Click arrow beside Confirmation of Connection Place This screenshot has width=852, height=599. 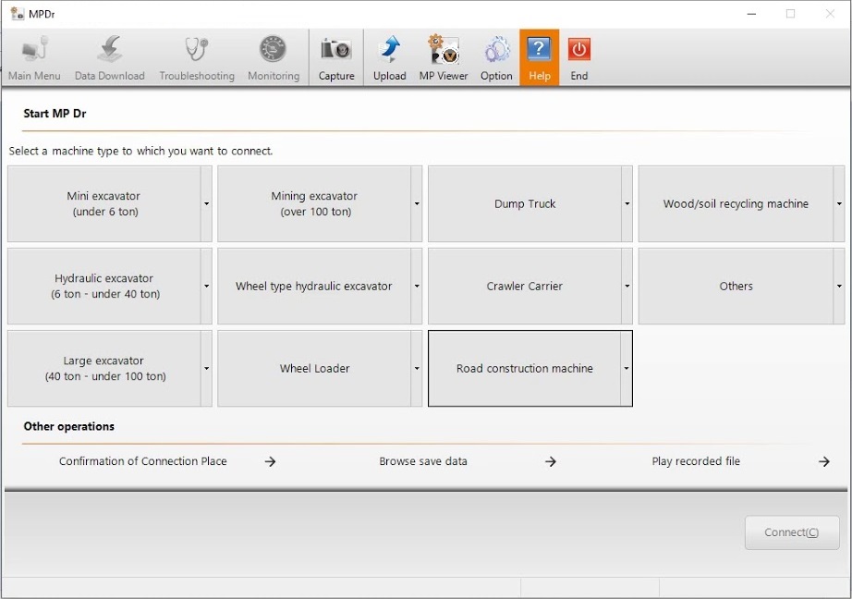tap(270, 461)
